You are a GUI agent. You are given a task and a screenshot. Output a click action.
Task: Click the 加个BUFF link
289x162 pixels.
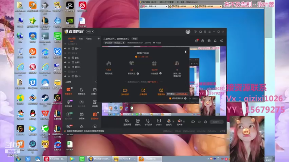pyautogui.click(x=152, y=82)
